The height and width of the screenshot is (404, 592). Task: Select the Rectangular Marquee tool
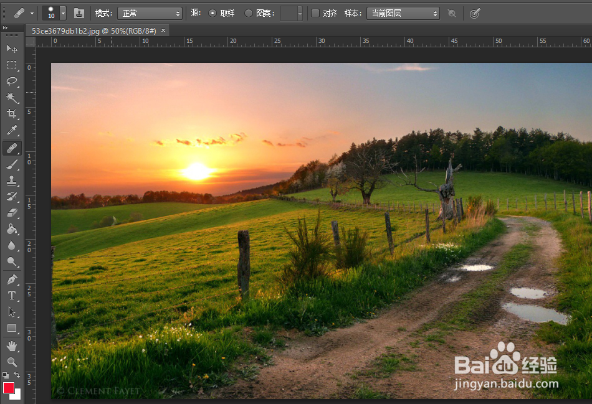(x=12, y=65)
